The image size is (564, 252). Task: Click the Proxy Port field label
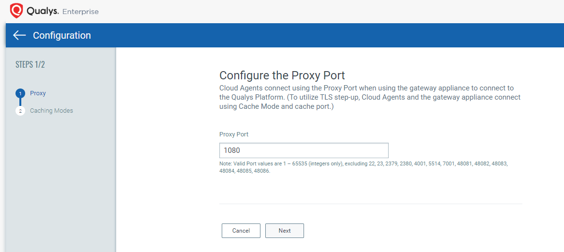234,134
